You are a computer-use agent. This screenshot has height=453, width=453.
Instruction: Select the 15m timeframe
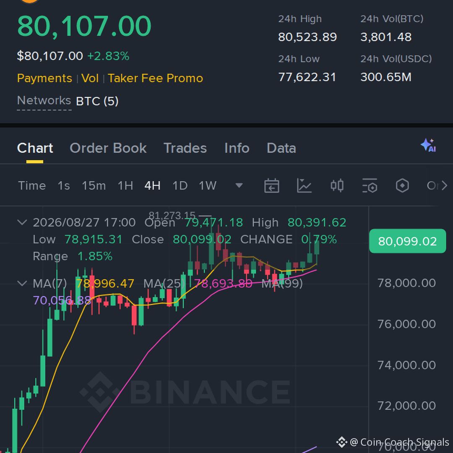[94, 185]
